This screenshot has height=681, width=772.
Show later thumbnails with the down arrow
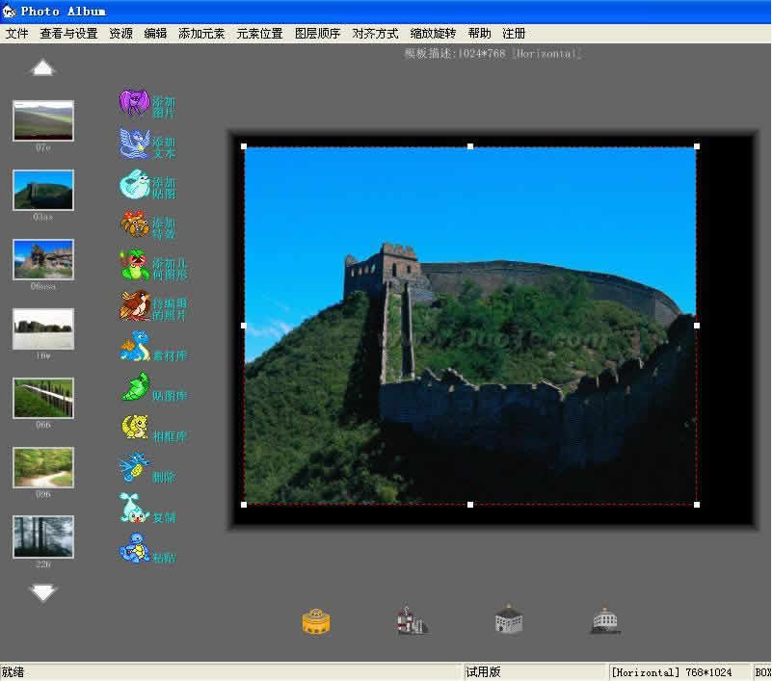point(42,593)
